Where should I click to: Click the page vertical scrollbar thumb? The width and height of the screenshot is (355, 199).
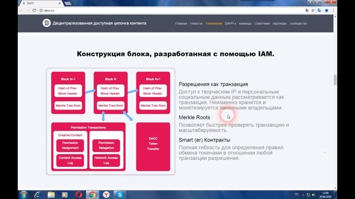(x=335, y=80)
